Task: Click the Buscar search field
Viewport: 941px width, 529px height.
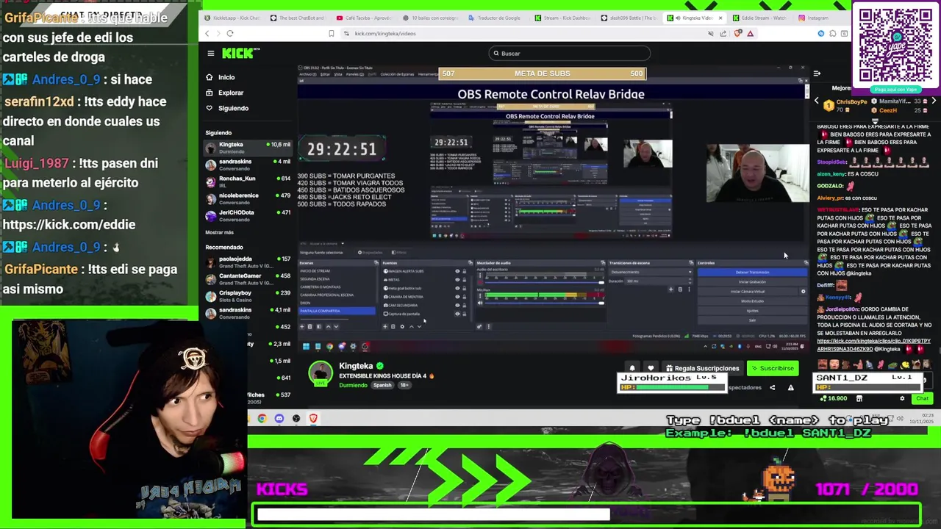Action: [x=570, y=53]
